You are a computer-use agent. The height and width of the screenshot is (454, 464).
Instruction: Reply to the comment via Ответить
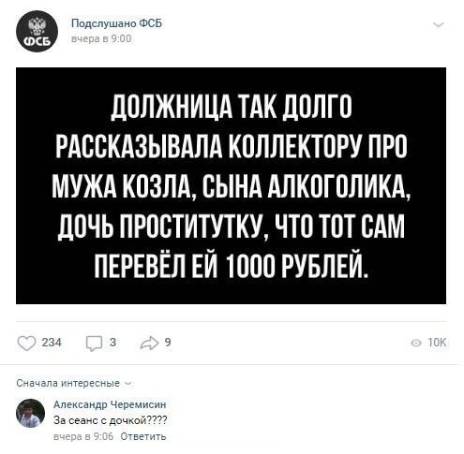point(143,436)
